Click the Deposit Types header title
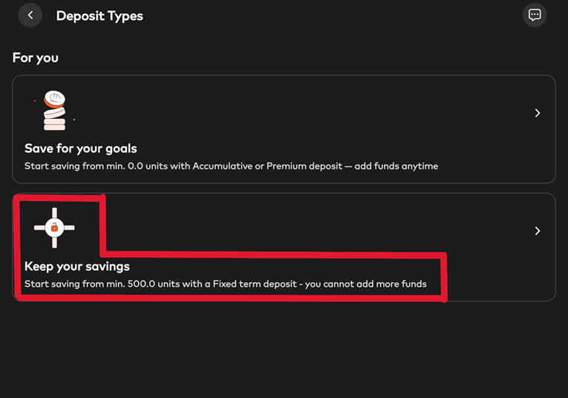 tap(99, 16)
